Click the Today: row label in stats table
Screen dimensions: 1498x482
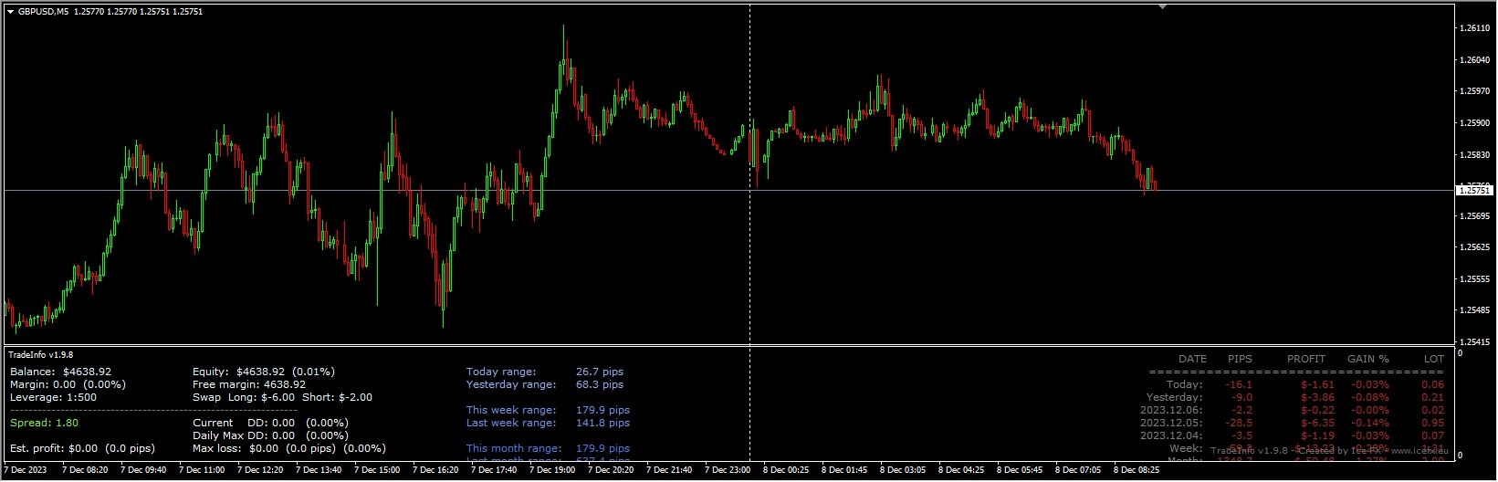click(x=1184, y=385)
